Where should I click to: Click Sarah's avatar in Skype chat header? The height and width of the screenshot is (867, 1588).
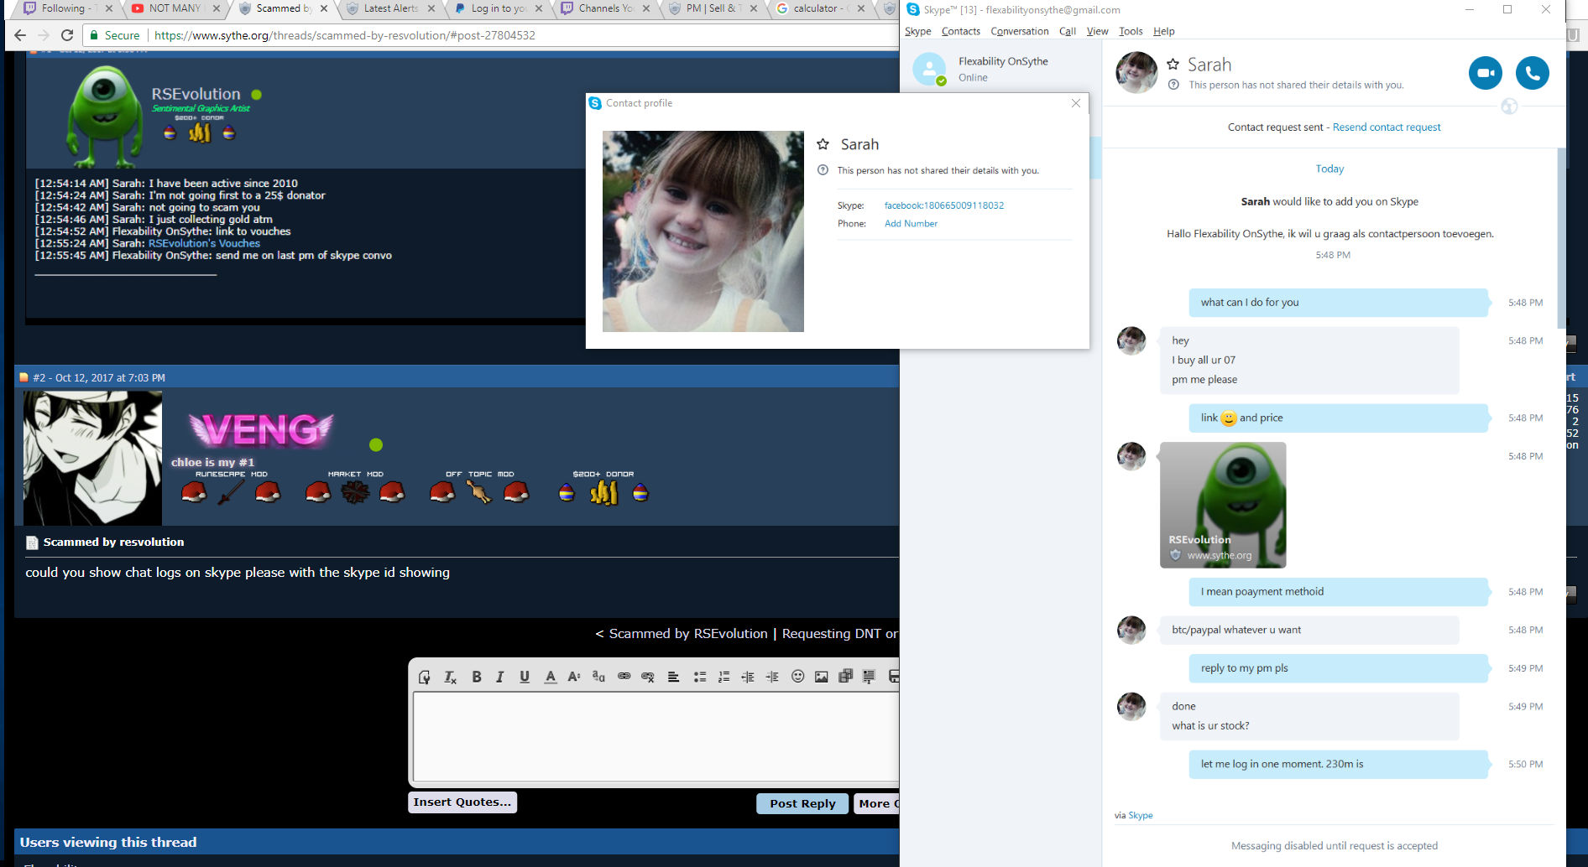[x=1136, y=72]
